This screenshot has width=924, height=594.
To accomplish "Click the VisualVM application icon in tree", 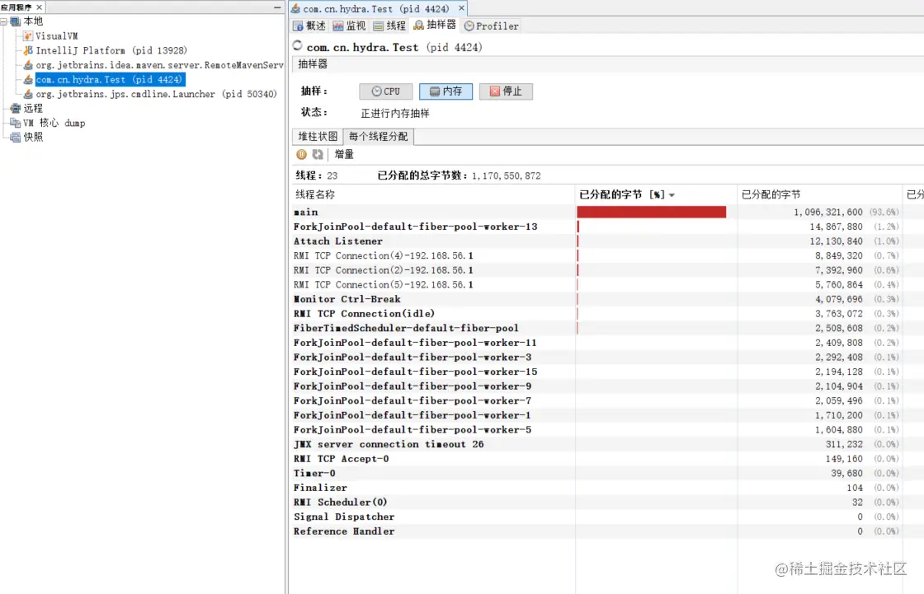I will (28, 36).
